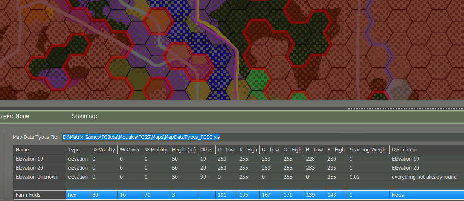Click Farm Fields B - Low value 139
The width and height of the screenshot is (464, 201).
click(314, 195)
